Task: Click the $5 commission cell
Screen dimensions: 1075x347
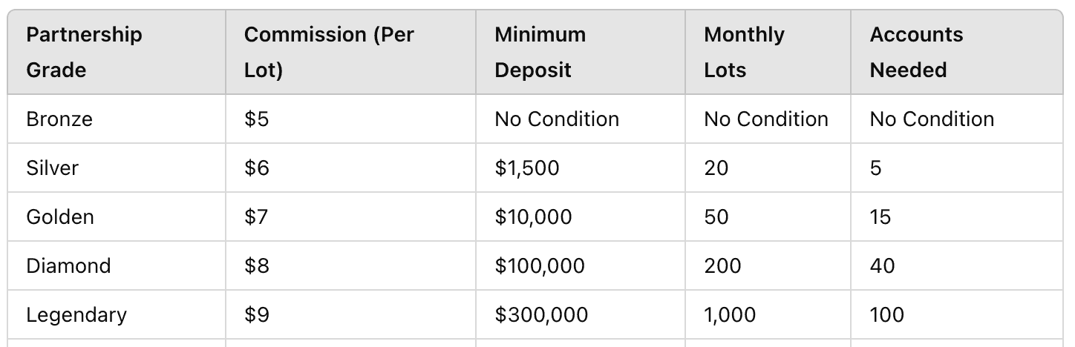Action: coord(256,119)
